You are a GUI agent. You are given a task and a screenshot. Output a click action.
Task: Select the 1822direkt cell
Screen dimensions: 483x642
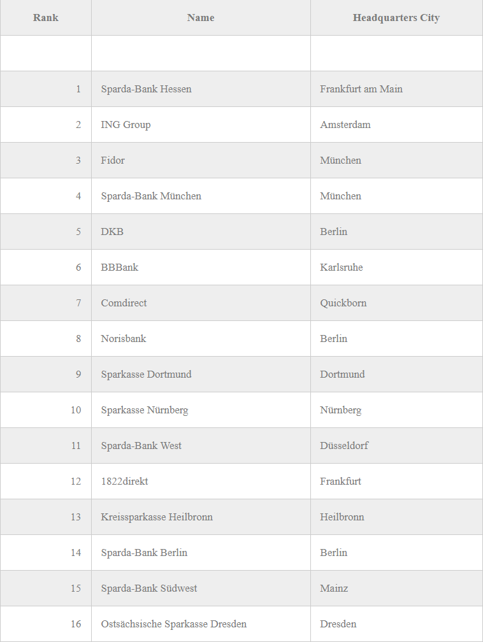click(201, 481)
